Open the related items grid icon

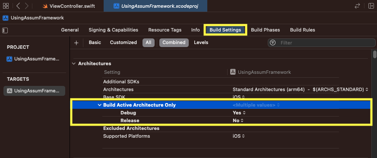tap(6, 6)
